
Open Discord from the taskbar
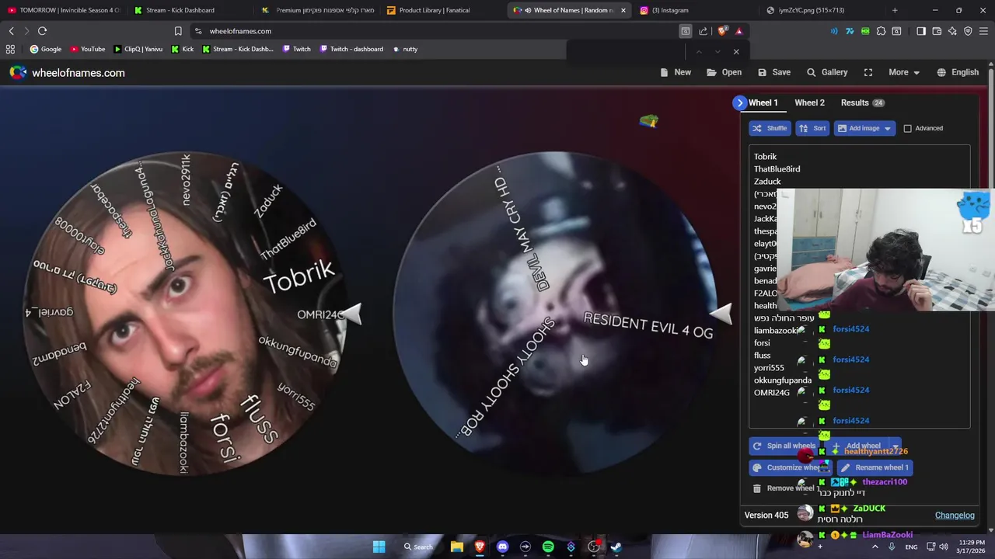pyautogui.click(x=502, y=547)
